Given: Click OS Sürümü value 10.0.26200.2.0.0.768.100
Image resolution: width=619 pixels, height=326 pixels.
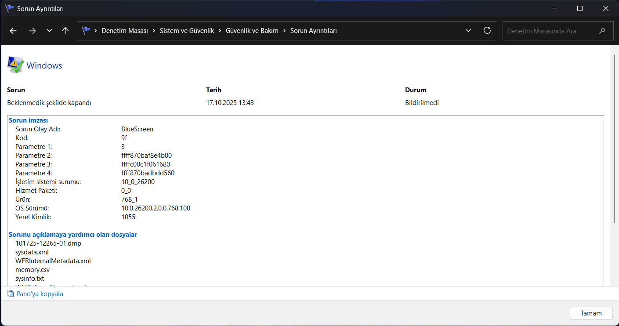Looking at the screenshot, I should pyautogui.click(x=156, y=208).
